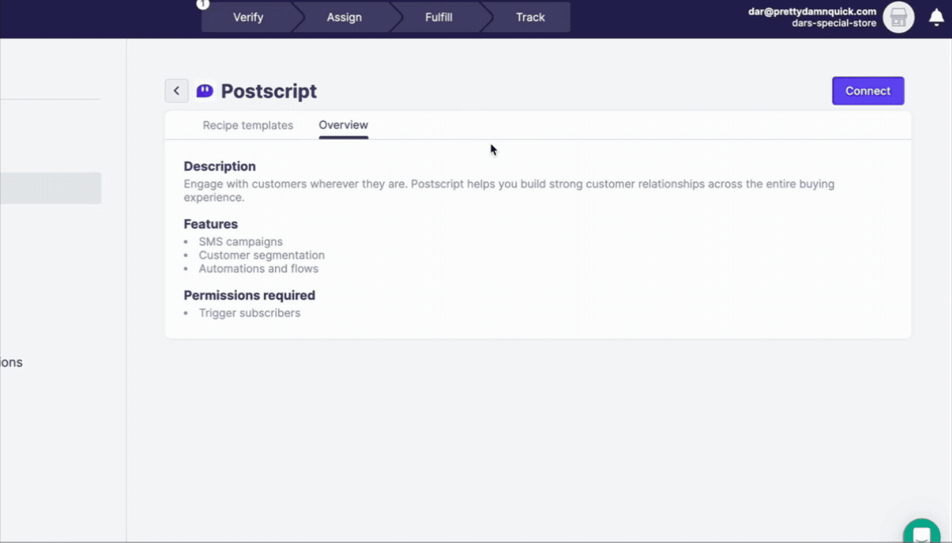This screenshot has height=543, width=952.
Task: Switch to the Recipe templates tab
Action: (248, 125)
